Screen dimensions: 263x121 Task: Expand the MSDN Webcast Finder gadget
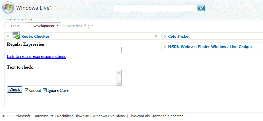point(165,47)
